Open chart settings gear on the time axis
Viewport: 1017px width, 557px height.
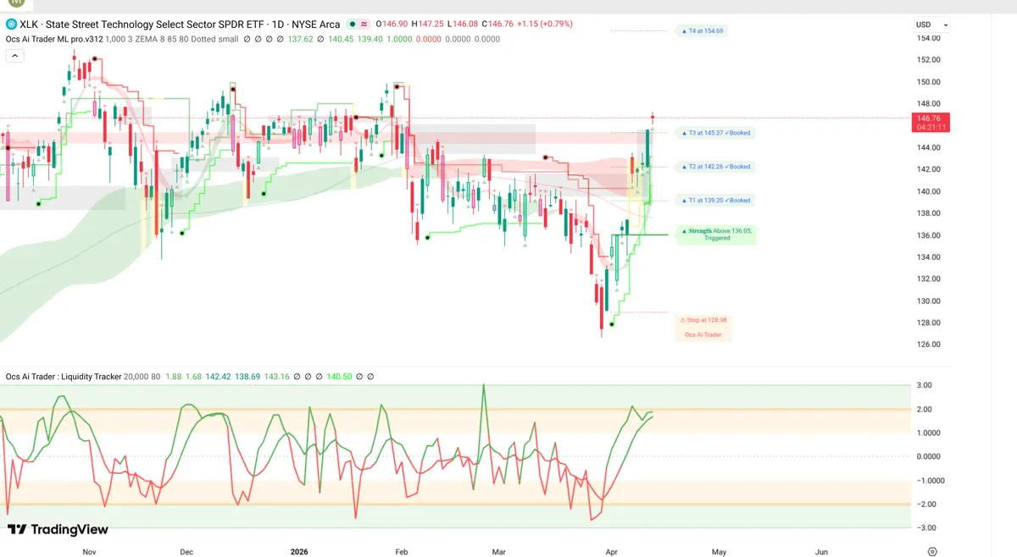[932, 551]
